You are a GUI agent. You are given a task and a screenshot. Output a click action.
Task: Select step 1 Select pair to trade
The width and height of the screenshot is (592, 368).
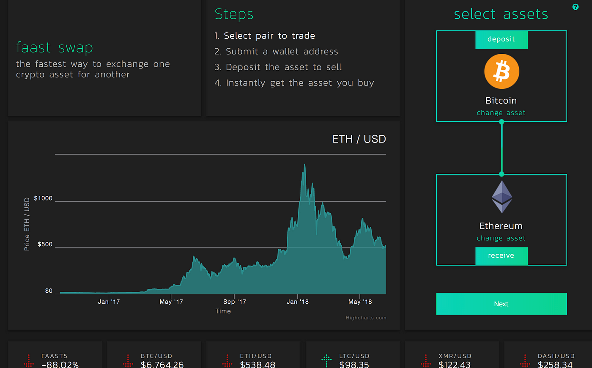pyautogui.click(x=265, y=36)
